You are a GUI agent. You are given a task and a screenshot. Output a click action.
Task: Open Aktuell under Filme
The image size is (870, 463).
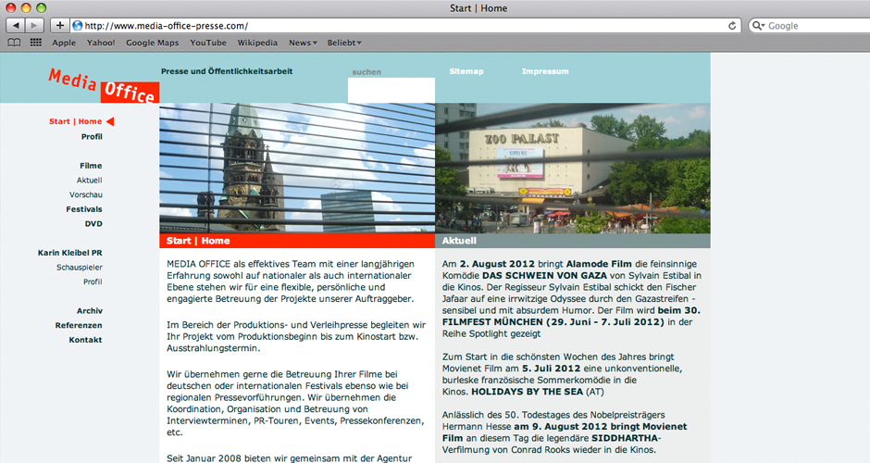90,180
